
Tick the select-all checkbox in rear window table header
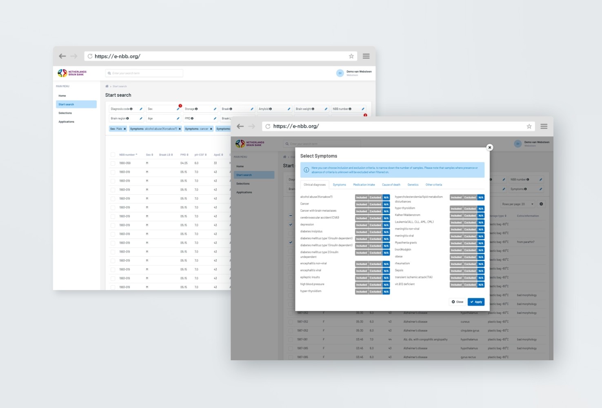click(x=113, y=155)
